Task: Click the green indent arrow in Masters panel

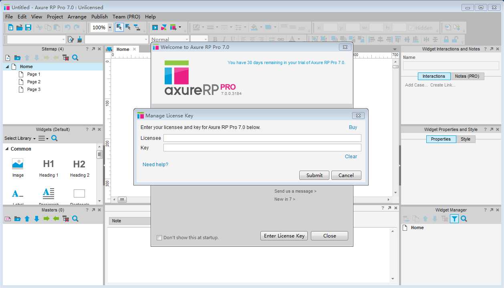Action: pyautogui.click(x=46, y=219)
